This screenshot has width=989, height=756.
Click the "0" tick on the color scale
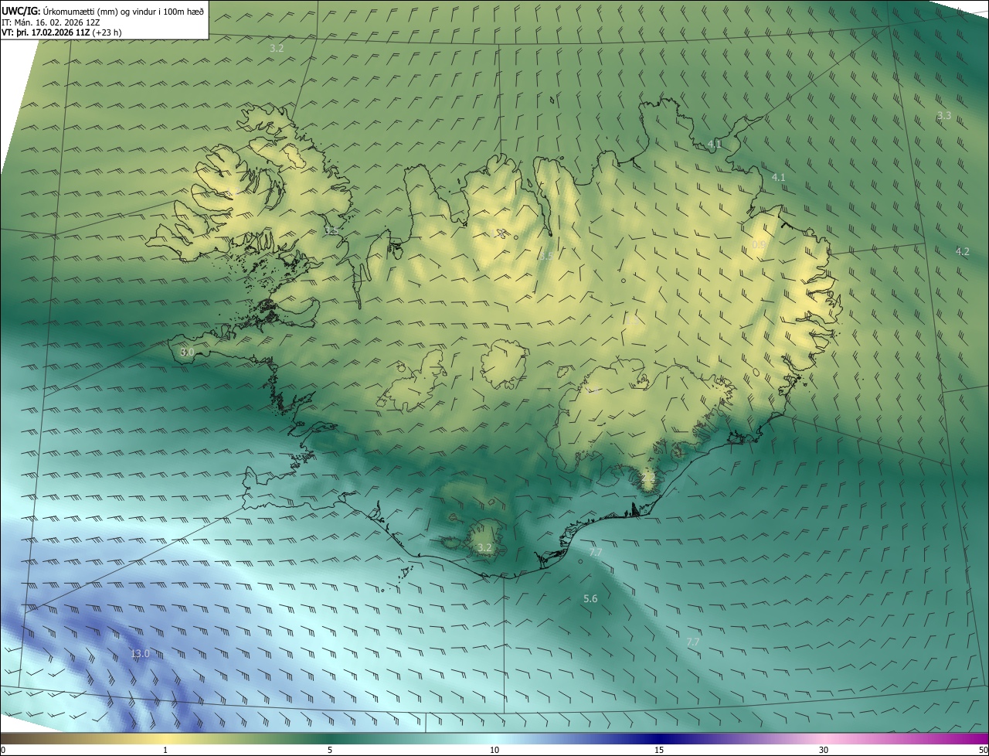[2, 750]
